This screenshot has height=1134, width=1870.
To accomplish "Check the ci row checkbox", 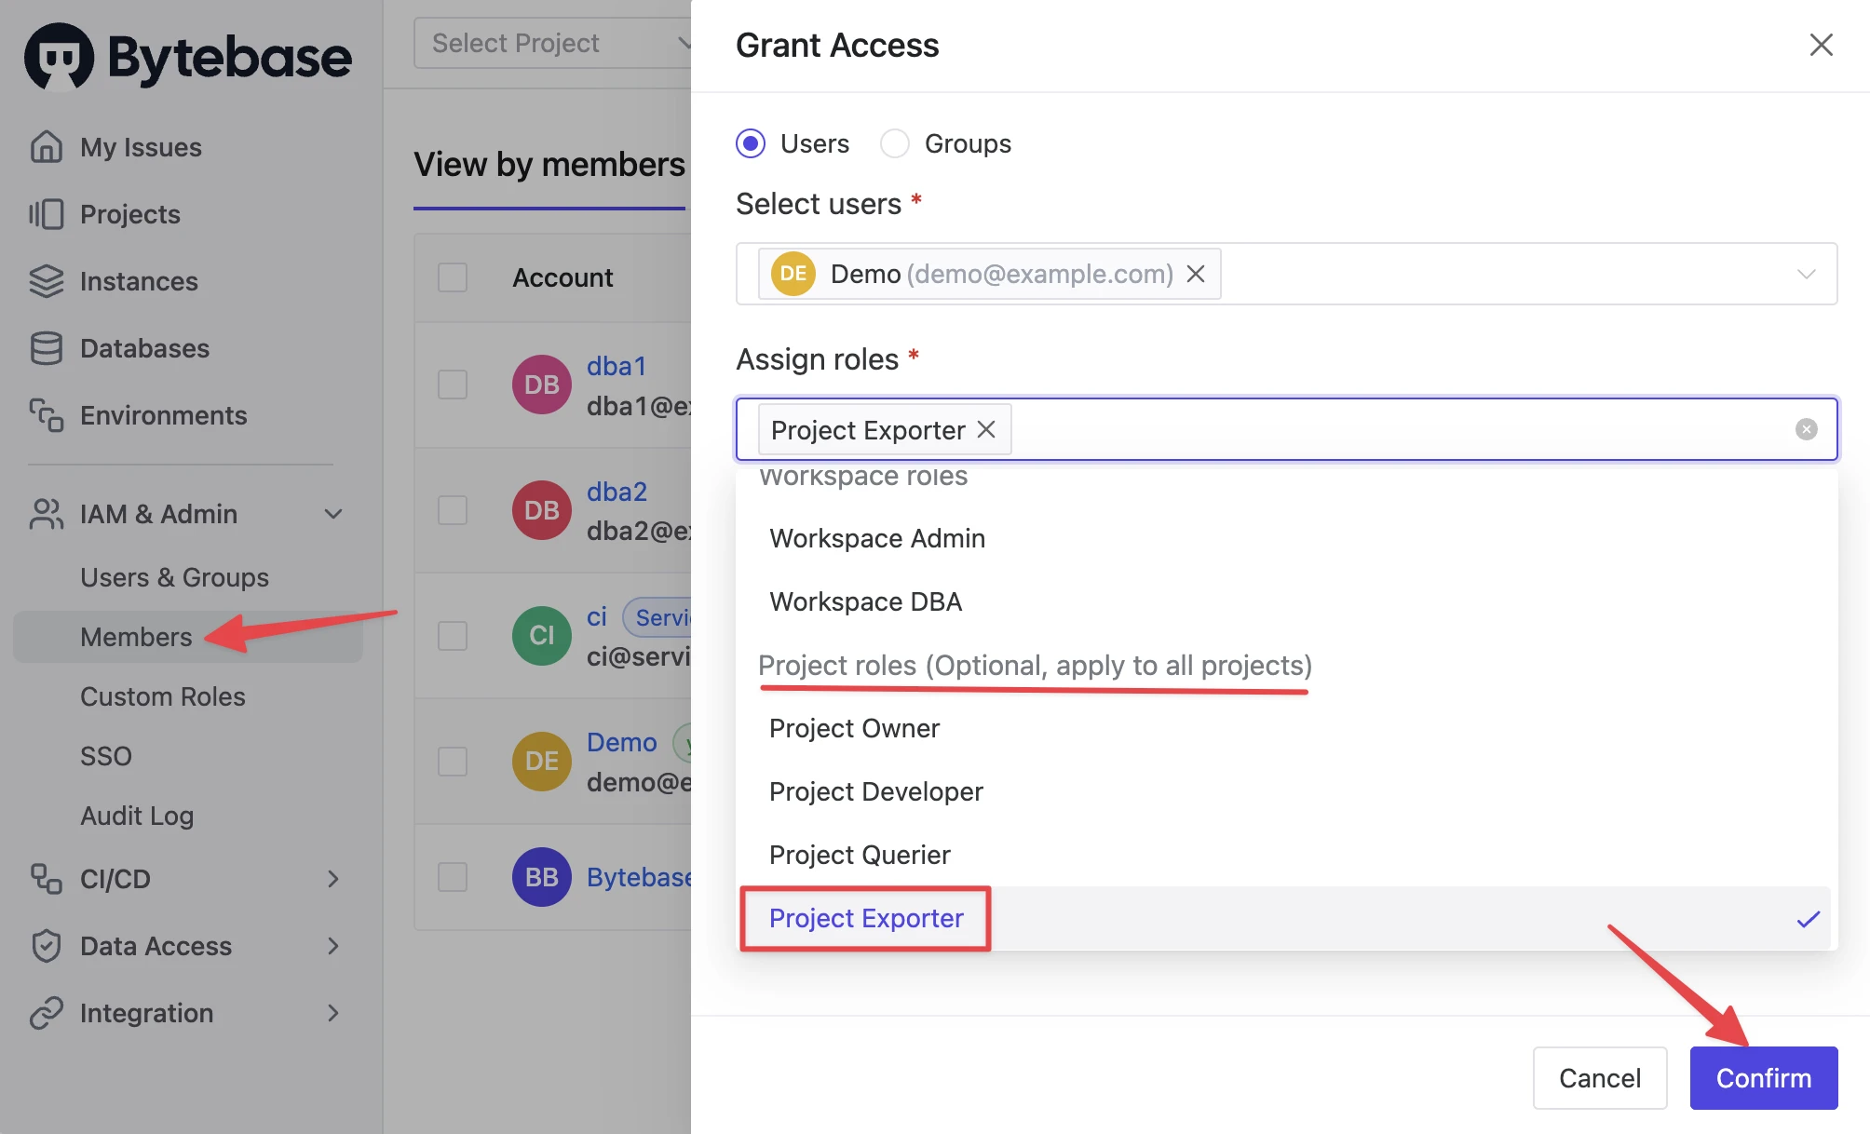I will point(453,636).
